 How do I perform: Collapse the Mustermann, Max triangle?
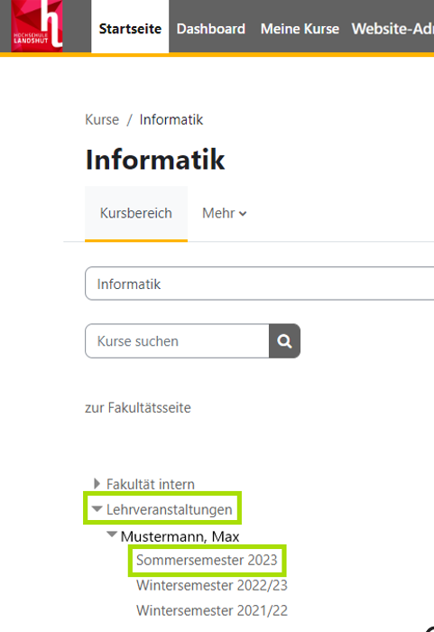[x=112, y=534]
